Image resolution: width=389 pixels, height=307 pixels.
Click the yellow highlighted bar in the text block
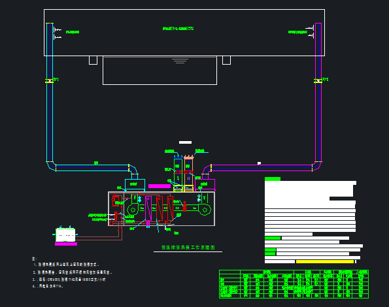[325, 262]
